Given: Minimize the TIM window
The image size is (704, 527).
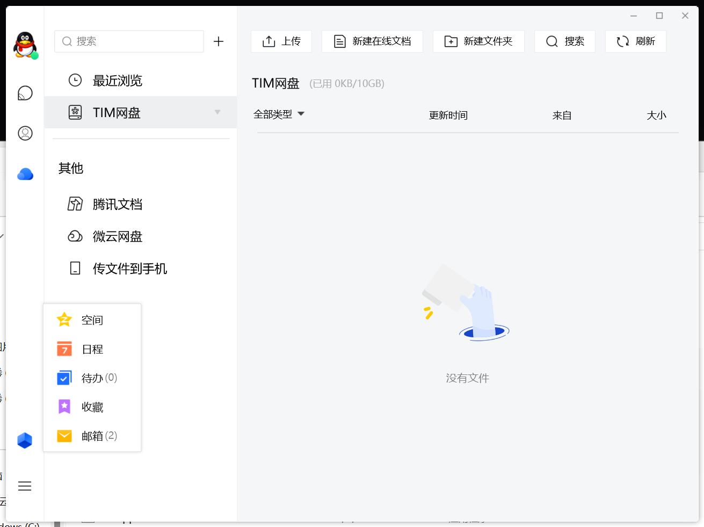Looking at the screenshot, I should pos(634,16).
